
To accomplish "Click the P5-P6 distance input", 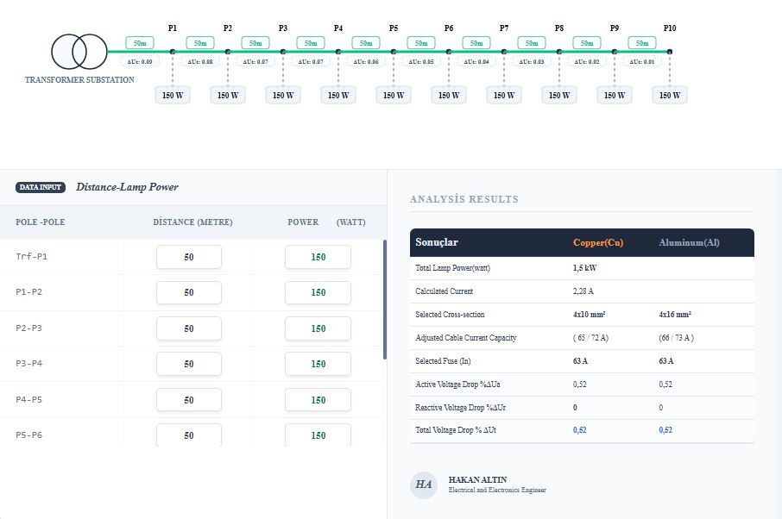I will (189, 435).
